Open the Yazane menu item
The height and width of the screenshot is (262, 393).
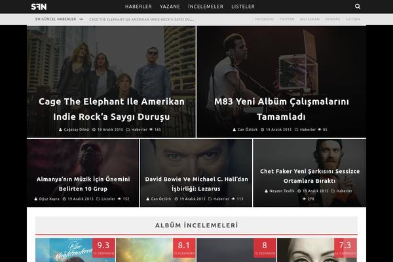[x=170, y=7]
